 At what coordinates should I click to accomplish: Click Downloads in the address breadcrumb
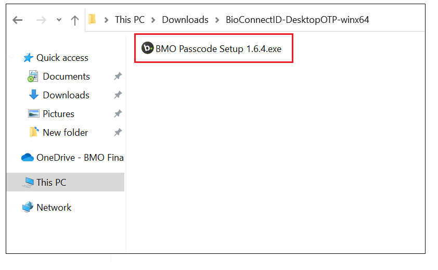click(185, 20)
